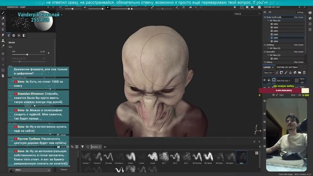This screenshot has width=313, height=176.
Task: Collapse UV Tiles (1) under Eyes.002
Action: point(268,55)
